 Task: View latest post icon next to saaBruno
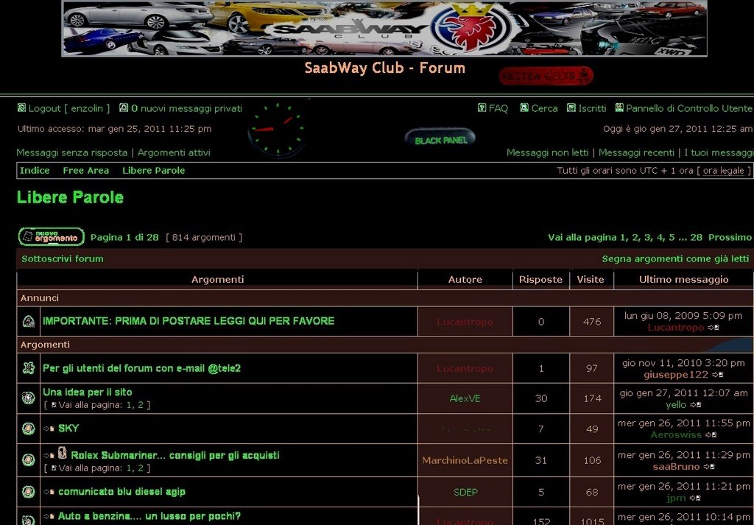click(x=709, y=466)
